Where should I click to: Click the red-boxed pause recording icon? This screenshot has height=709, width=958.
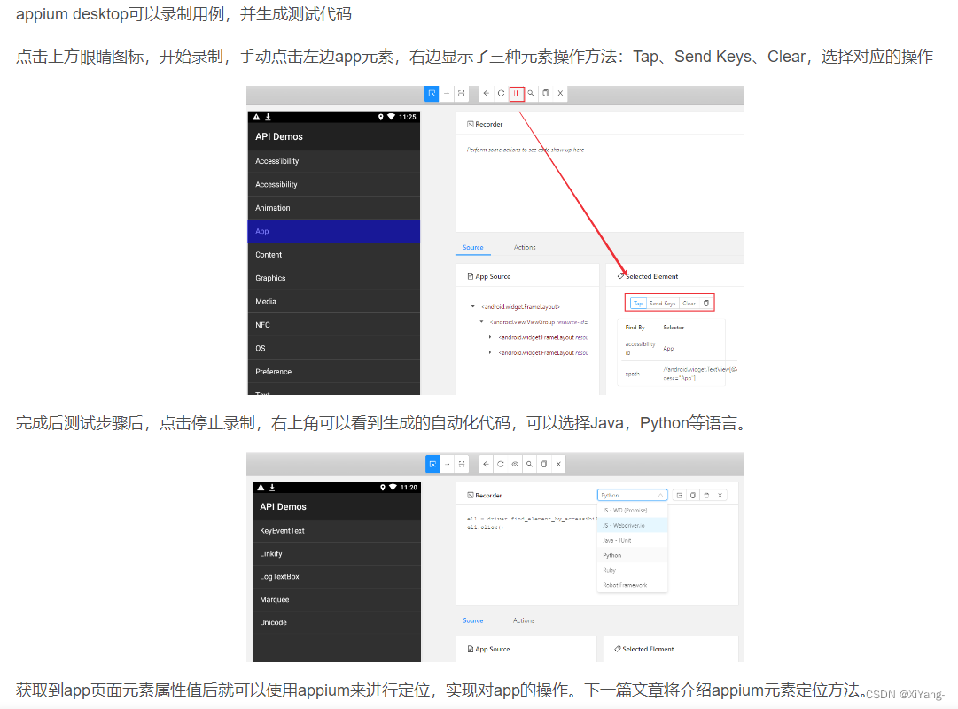[517, 93]
